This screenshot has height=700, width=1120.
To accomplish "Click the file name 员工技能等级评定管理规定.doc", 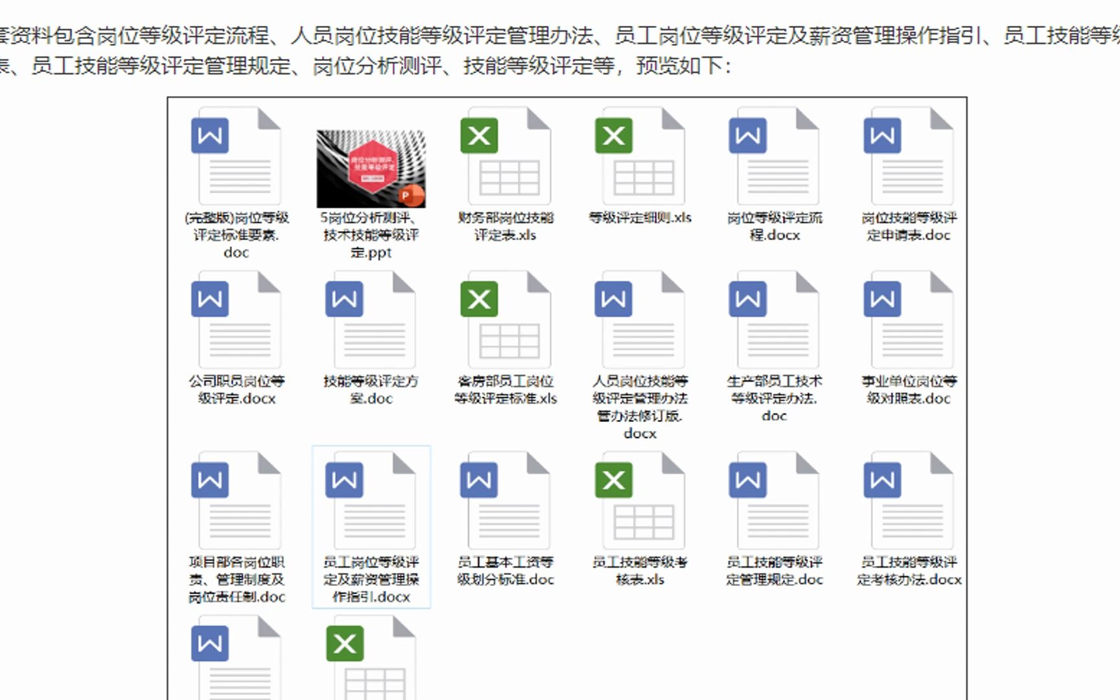I will (x=775, y=570).
